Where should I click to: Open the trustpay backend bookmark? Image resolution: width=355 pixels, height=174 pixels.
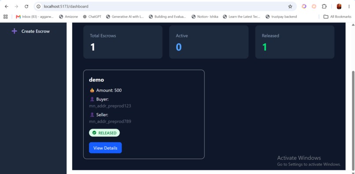281,17
